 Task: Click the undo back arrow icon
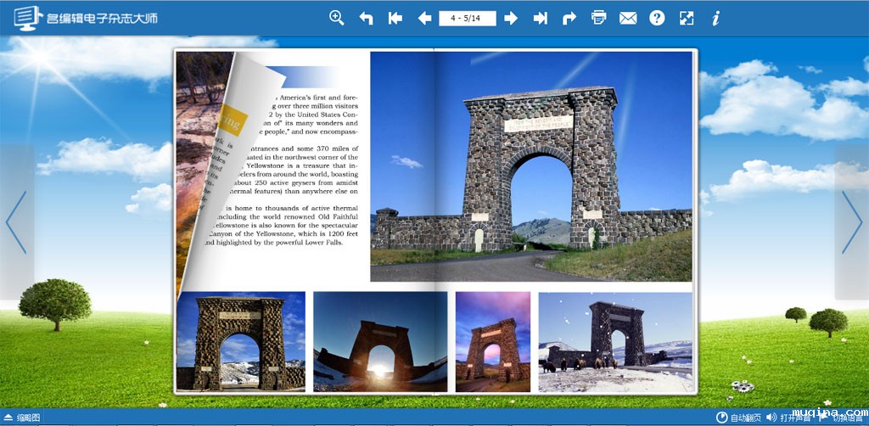tap(366, 18)
